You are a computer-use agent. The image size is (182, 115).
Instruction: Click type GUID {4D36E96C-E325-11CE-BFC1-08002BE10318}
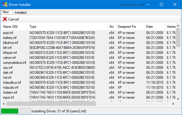(x=62, y=87)
